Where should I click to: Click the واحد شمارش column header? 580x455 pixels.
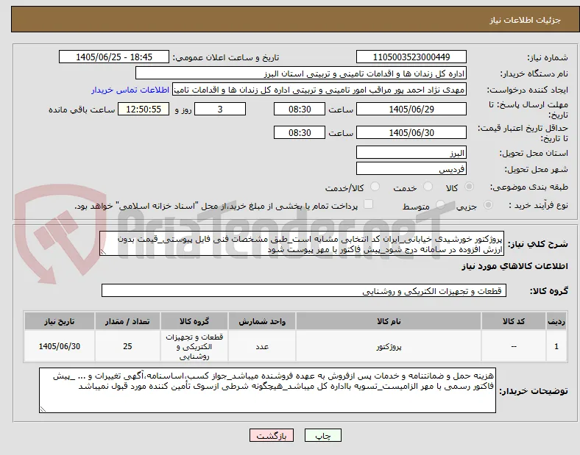(262, 321)
